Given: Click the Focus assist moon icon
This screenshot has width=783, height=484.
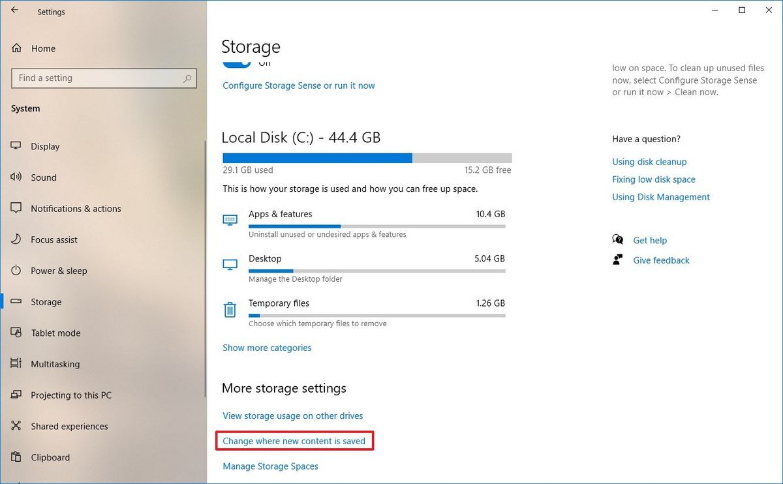Looking at the screenshot, I should click(x=17, y=239).
